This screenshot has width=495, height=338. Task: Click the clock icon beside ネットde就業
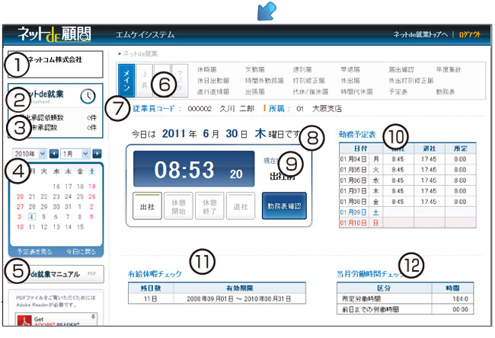click(x=88, y=96)
